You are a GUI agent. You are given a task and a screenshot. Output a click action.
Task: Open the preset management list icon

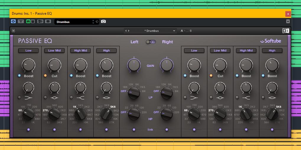[48, 21]
